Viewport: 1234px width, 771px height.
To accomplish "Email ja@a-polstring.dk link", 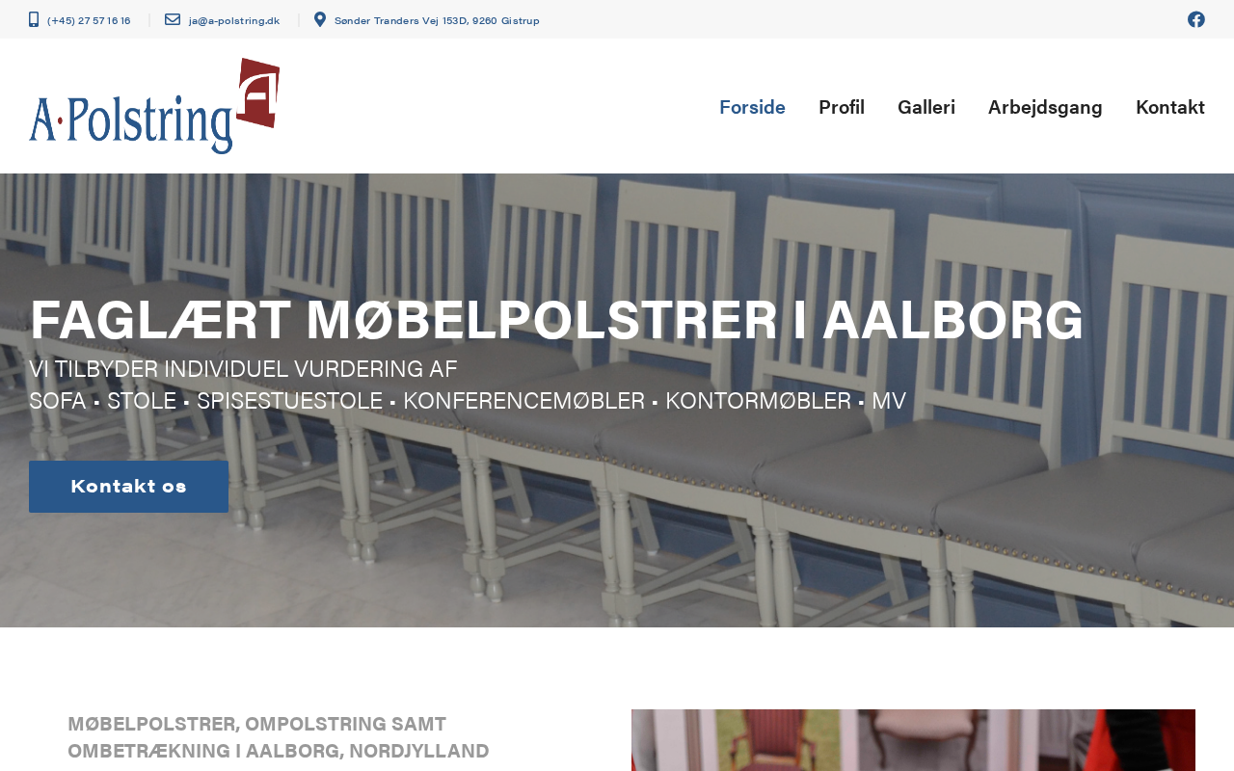I will tap(234, 20).
